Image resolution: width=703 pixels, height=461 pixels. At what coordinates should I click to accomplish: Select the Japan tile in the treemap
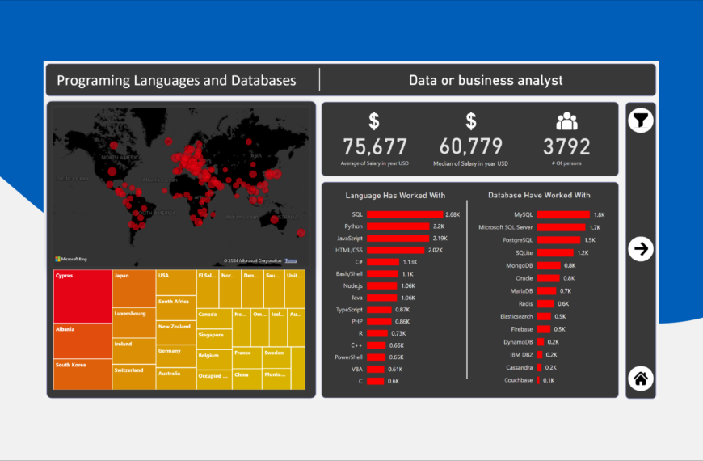(x=133, y=288)
